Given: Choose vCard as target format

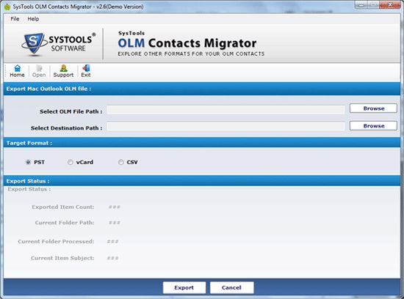Looking at the screenshot, I should pos(70,162).
